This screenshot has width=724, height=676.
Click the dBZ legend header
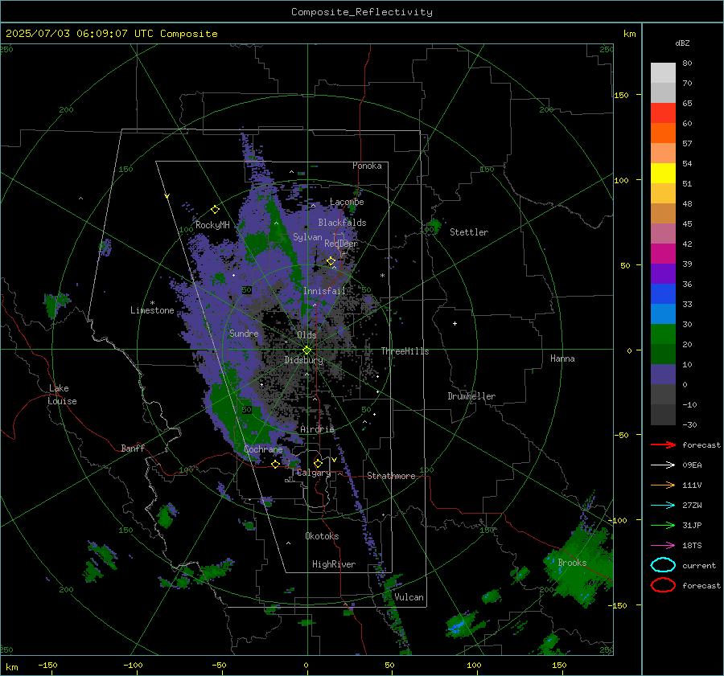point(682,43)
